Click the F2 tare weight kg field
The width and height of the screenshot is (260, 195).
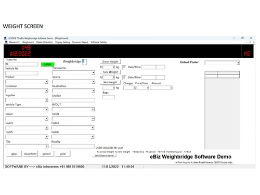coord(109,77)
